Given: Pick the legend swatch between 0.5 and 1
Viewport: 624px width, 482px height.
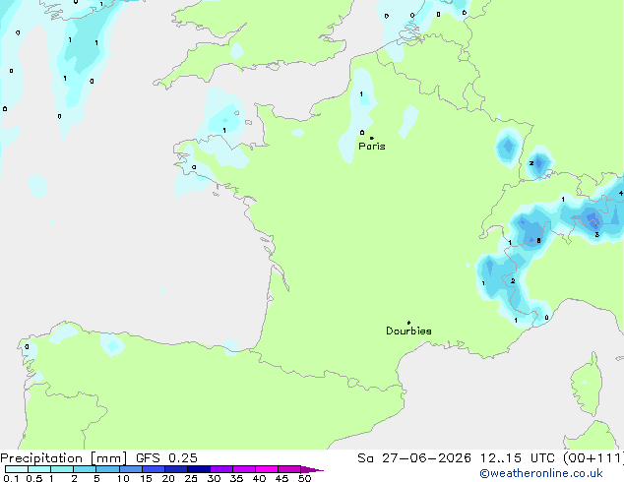Looking at the screenshot, I should (x=39, y=469).
